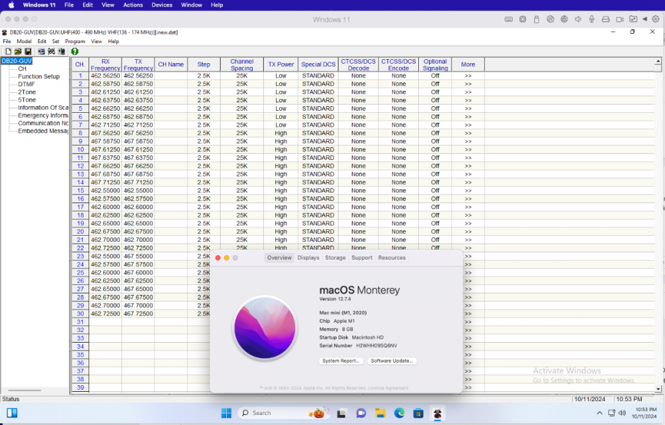The image size is (665, 425).
Task: Open the Windows Start menu
Action: [x=226, y=412]
